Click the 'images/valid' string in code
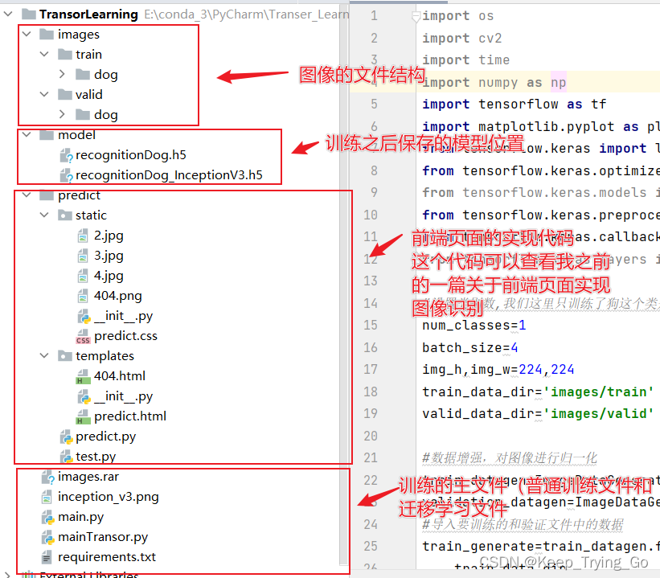This screenshot has height=578, width=660. (598, 414)
